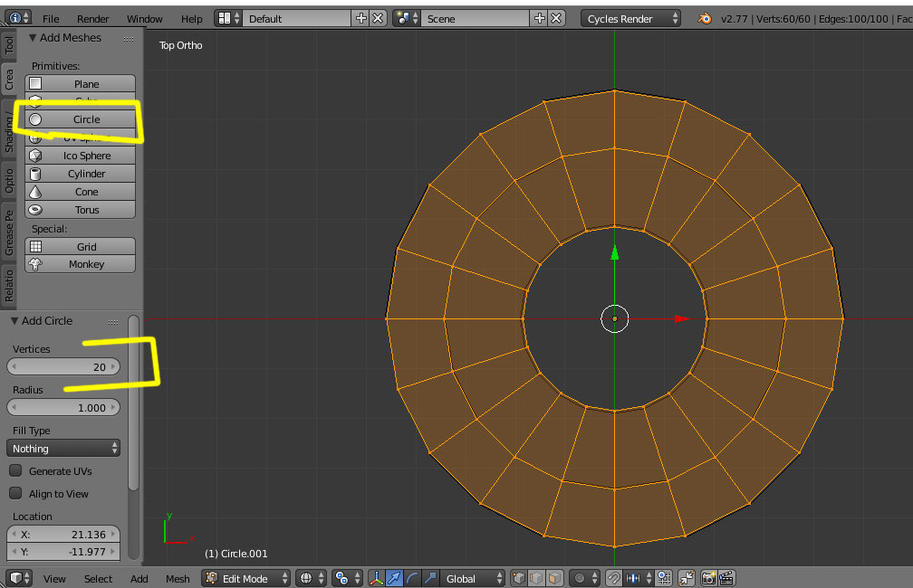Open the Render menu
Viewport: 913px width, 588px height.
point(92,18)
